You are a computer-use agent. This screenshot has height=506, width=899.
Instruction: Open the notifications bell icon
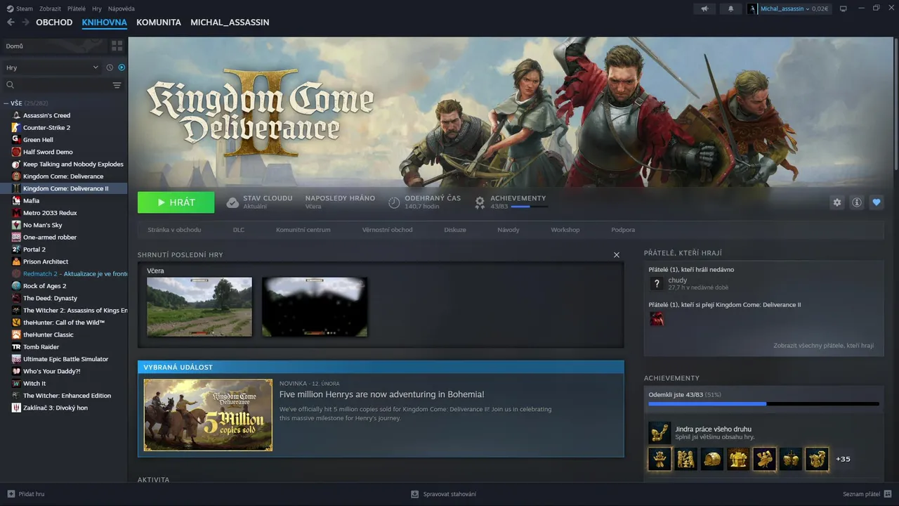[730, 8]
